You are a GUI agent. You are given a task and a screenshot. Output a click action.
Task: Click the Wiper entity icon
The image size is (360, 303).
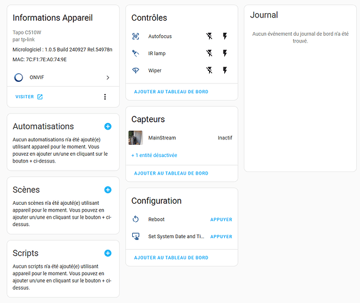coord(136,70)
